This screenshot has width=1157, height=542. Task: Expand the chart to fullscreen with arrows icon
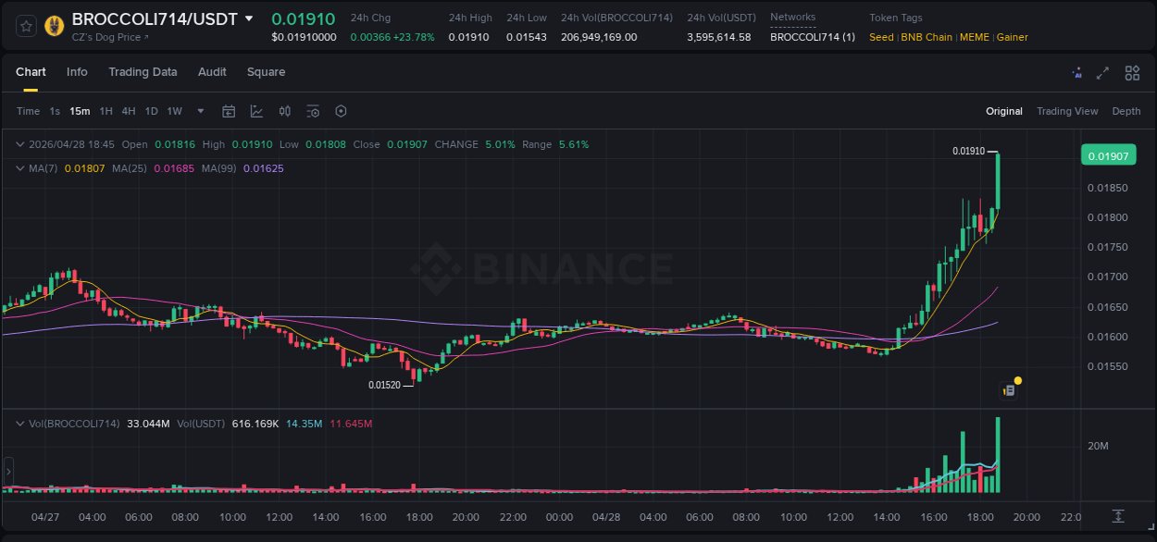[x=1103, y=72]
